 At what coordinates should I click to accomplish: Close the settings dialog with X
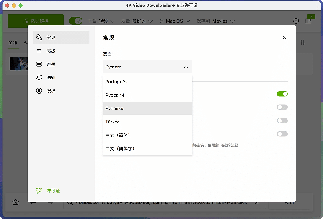point(284,37)
